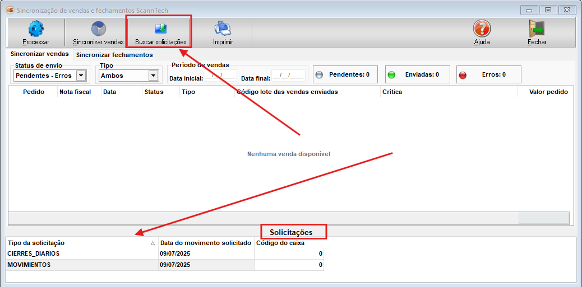Open the Ajuda help icon

click(482, 29)
